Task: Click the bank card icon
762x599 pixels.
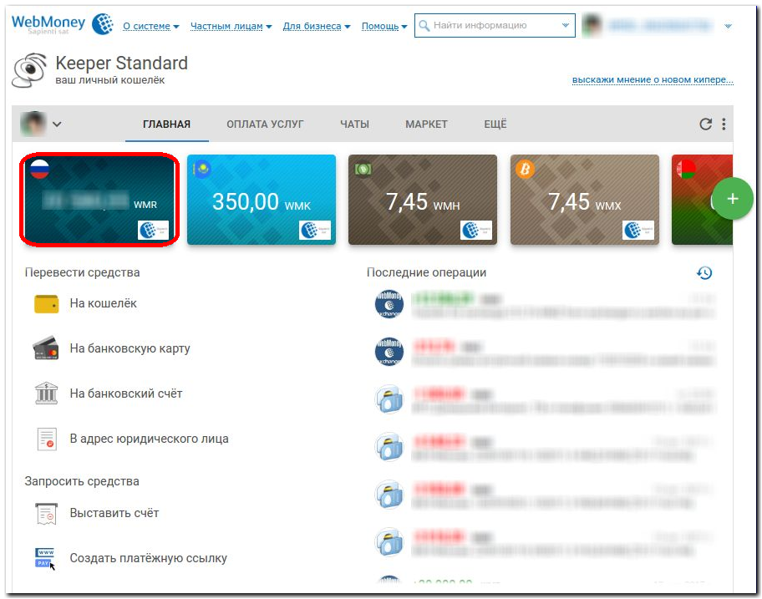Action: [x=46, y=348]
